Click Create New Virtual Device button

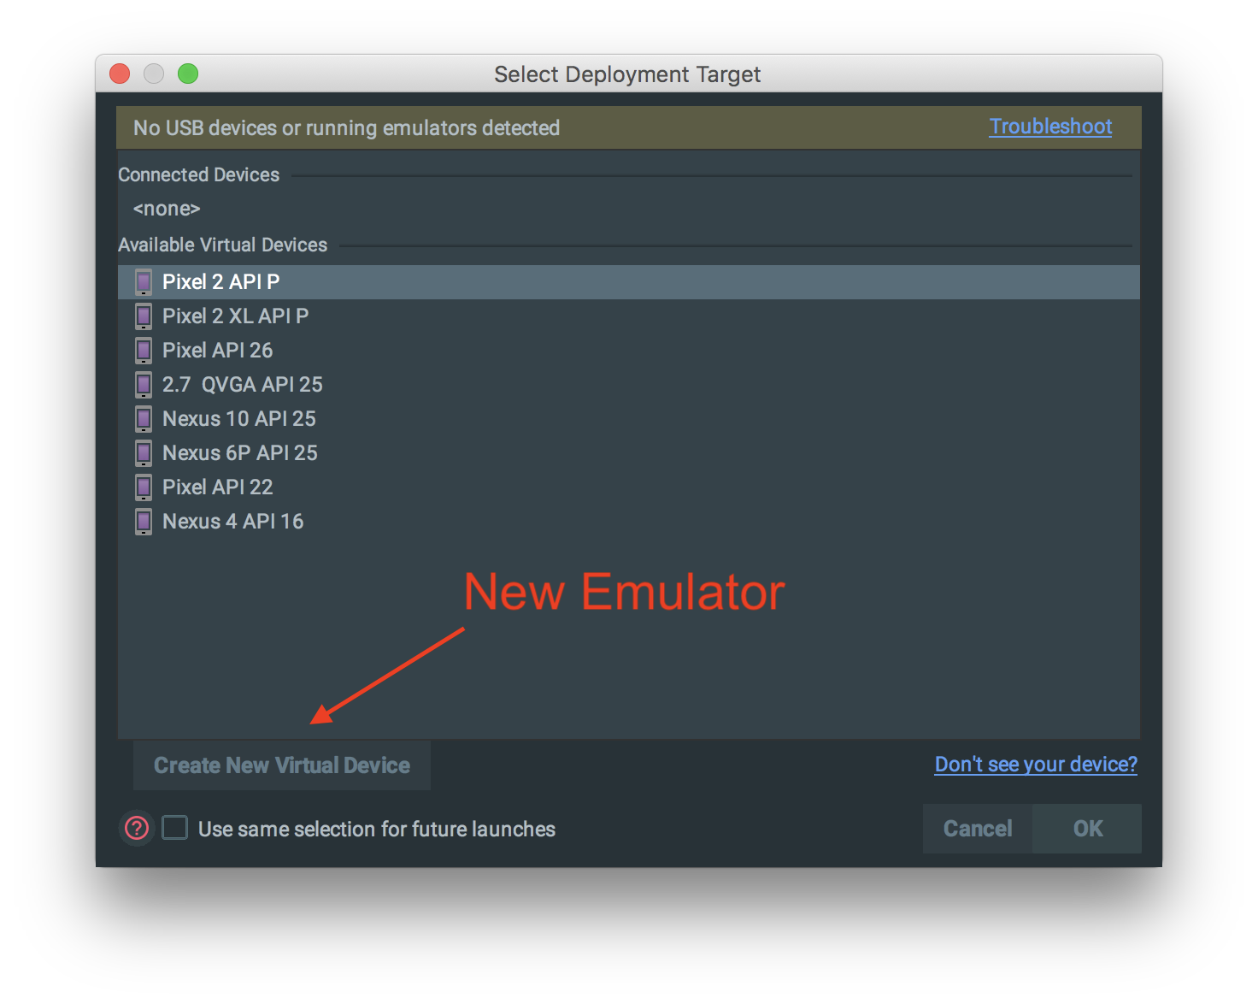tap(282, 765)
